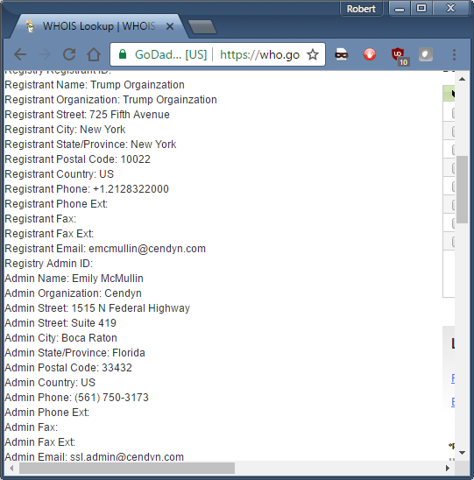Open the browser home page
This screenshot has width=474, height=480.
click(94, 55)
